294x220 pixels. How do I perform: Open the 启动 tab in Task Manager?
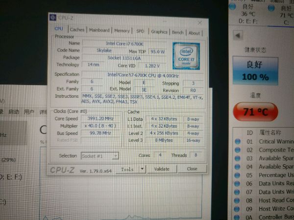point(14,112)
